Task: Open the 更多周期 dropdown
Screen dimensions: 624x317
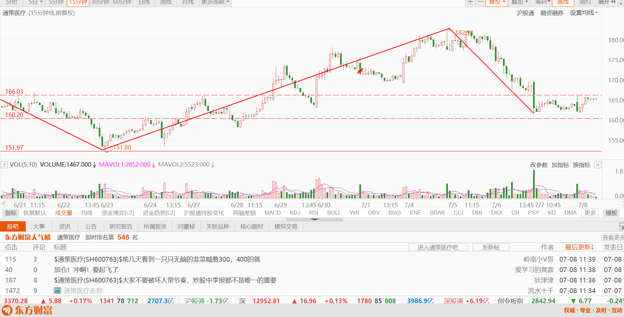Action: click(215, 2)
